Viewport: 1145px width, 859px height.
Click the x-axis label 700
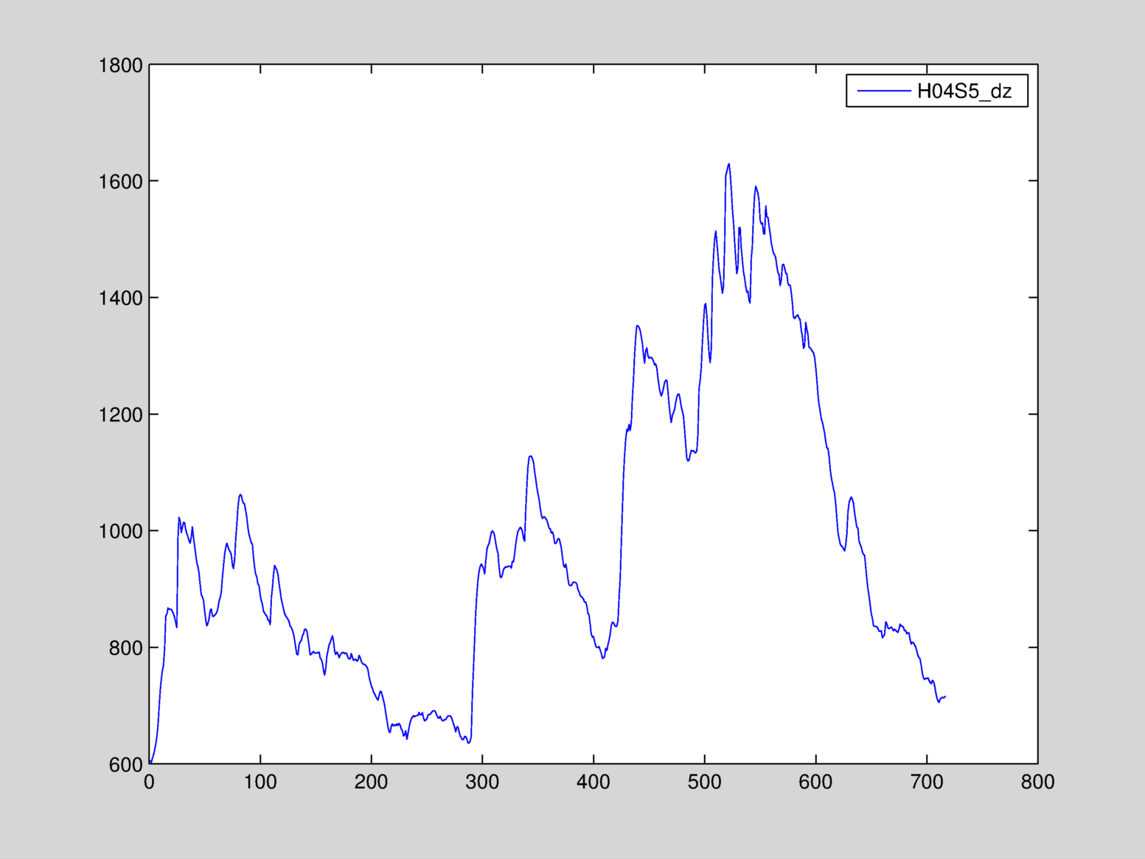click(927, 782)
